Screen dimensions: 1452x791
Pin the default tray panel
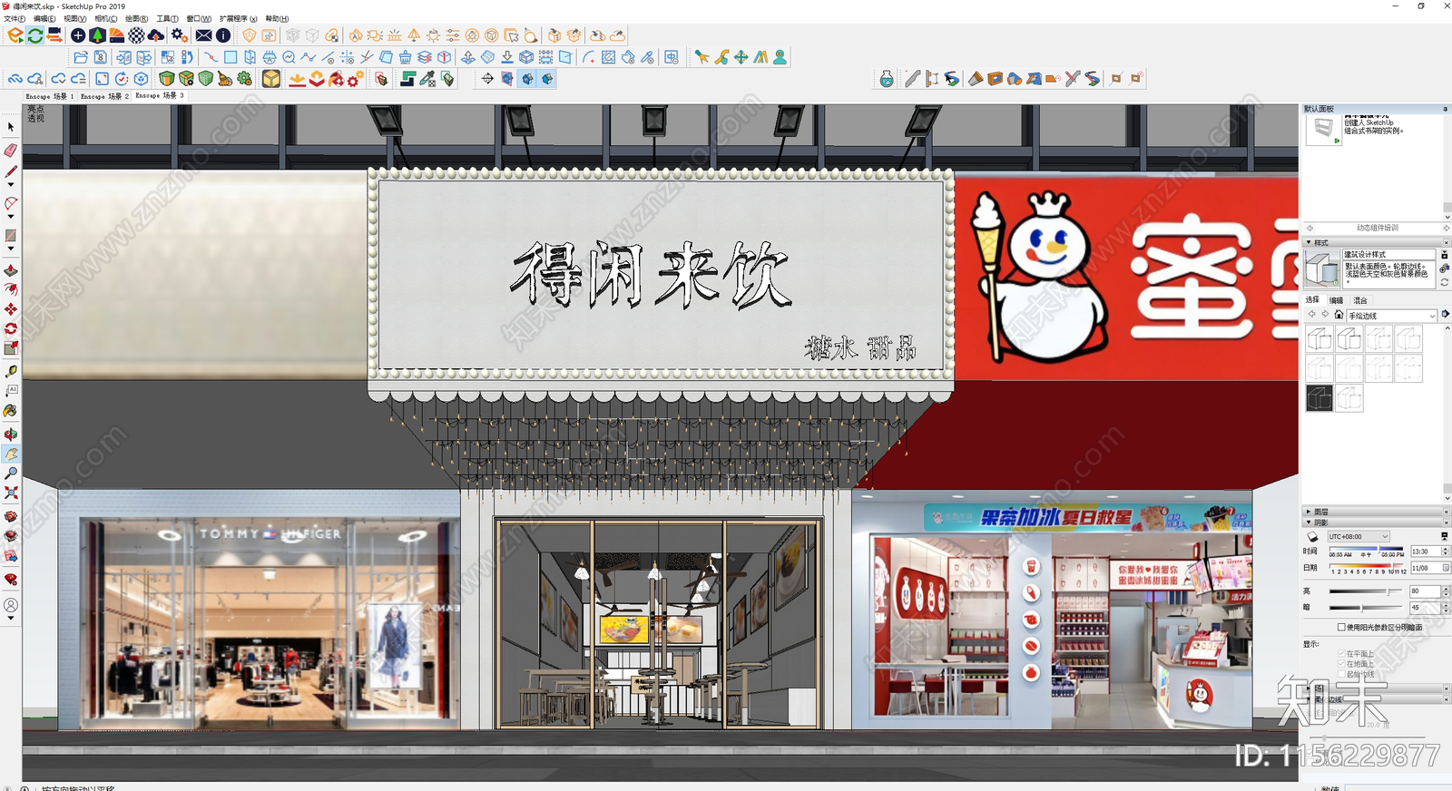(1445, 109)
